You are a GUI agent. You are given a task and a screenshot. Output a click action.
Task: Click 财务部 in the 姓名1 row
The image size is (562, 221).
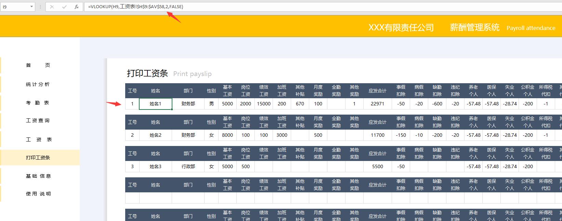pos(188,104)
